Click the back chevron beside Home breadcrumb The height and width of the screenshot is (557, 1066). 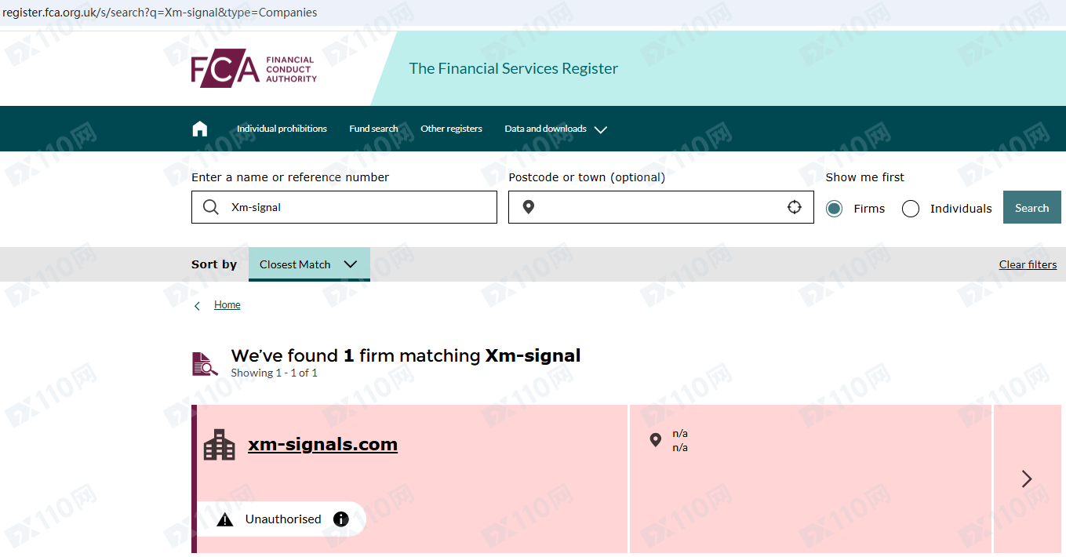point(197,306)
